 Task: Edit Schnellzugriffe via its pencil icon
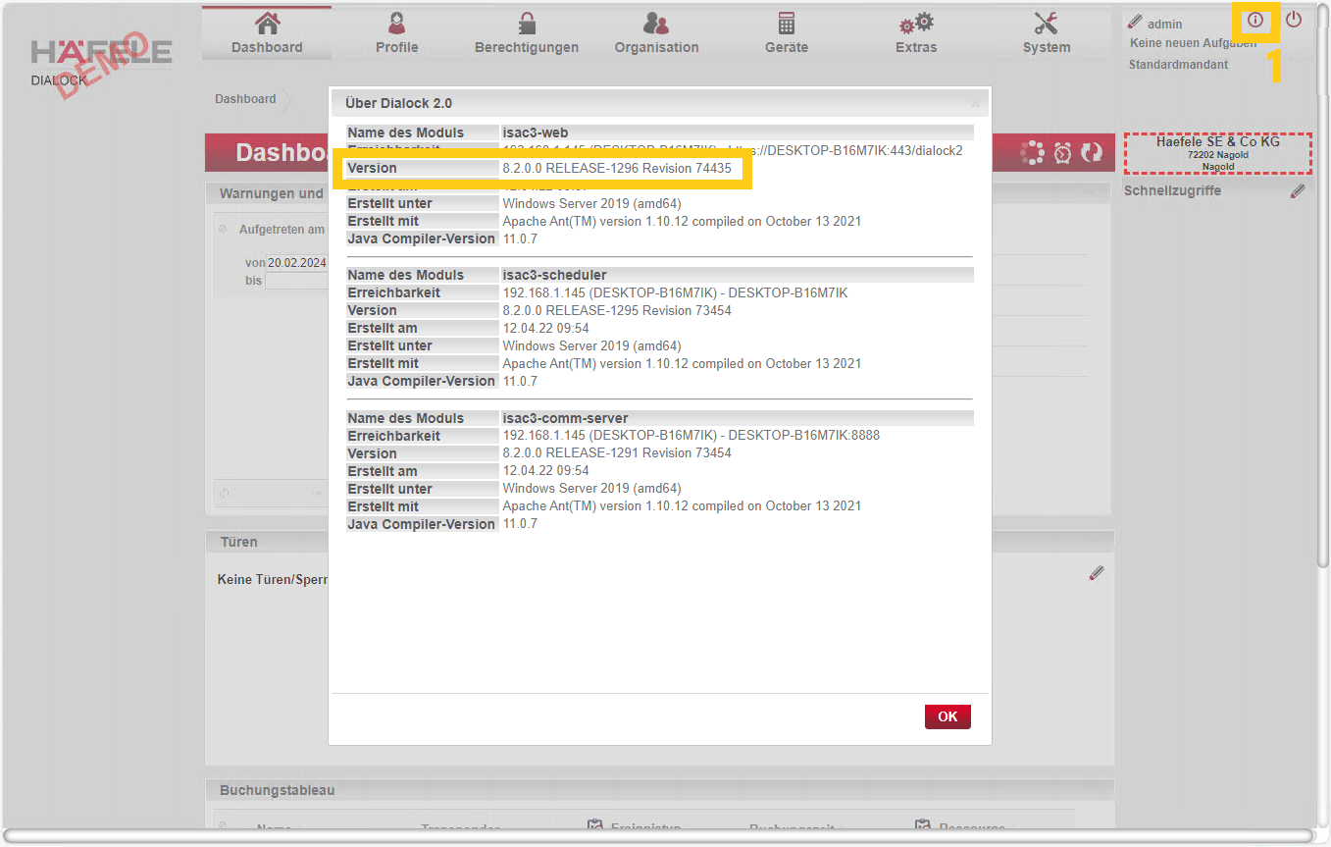pyautogui.click(x=1298, y=191)
